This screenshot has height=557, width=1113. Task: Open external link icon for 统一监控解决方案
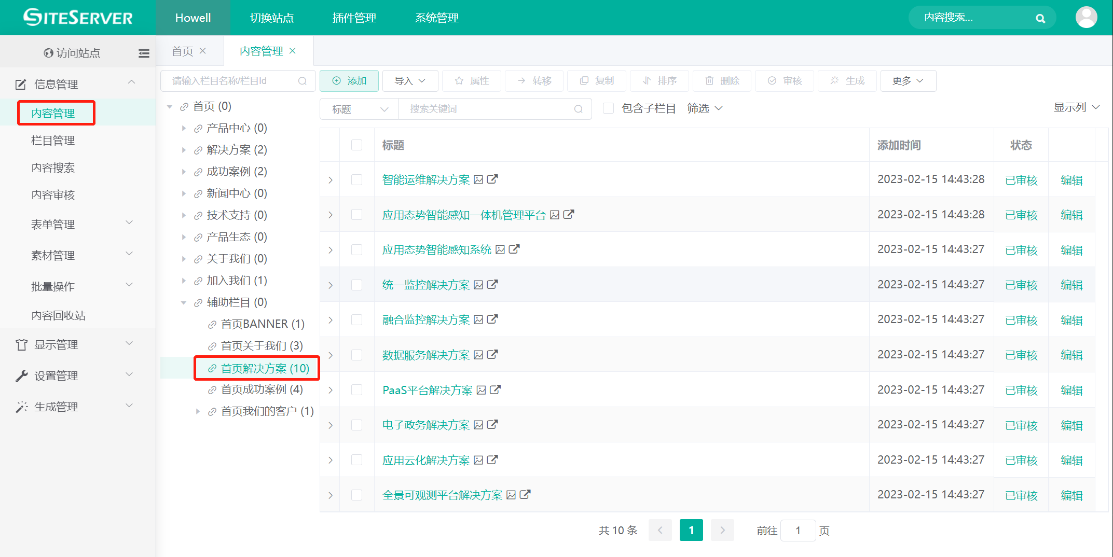coord(492,284)
